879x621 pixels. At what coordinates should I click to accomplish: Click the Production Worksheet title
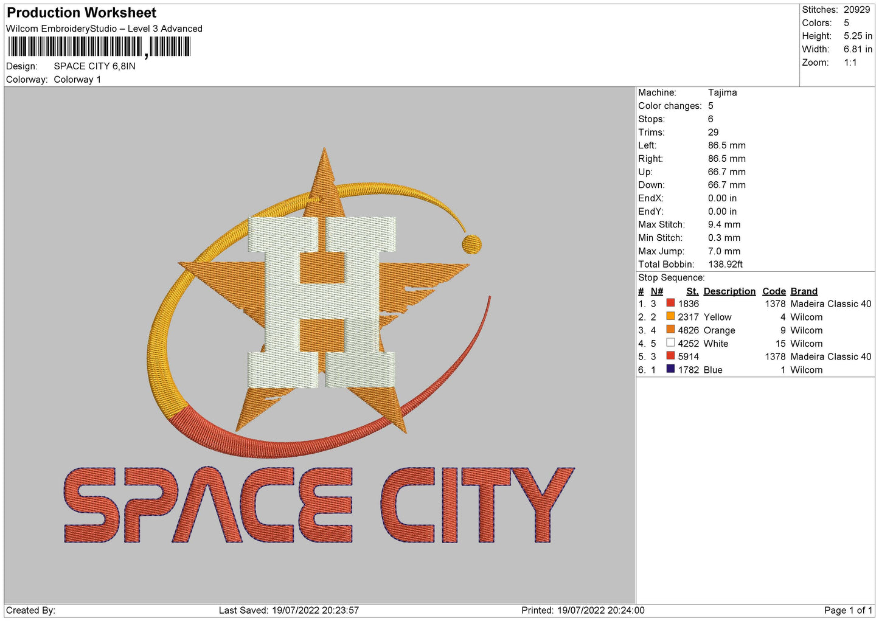pyautogui.click(x=82, y=13)
